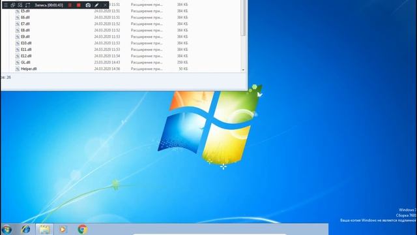Click the file icon of E11.dll
This screenshot has width=417, height=235.
coord(18,50)
